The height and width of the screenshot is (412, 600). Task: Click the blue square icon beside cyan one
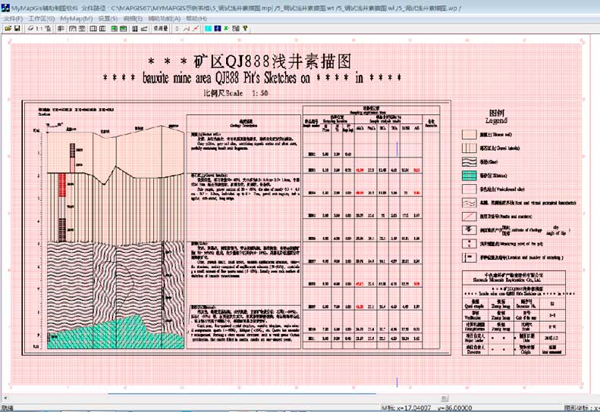click(216, 28)
